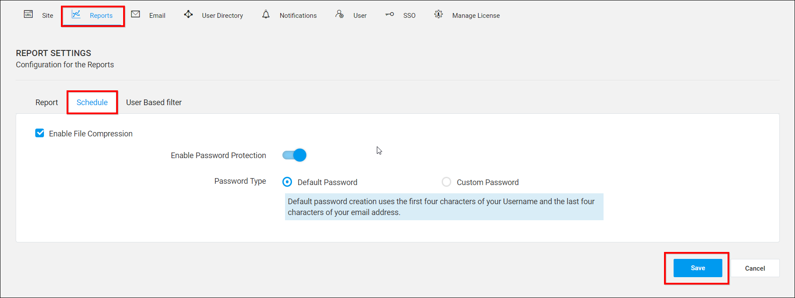Open the User Based filter tab
Image resolution: width=795 pixels, height=298 pixels.
(154, 103)
